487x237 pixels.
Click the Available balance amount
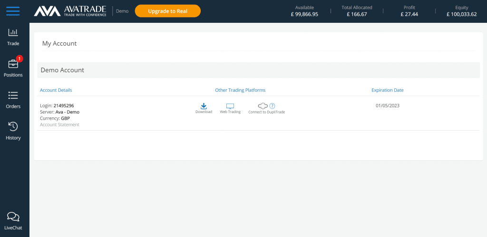click(304, 14)
